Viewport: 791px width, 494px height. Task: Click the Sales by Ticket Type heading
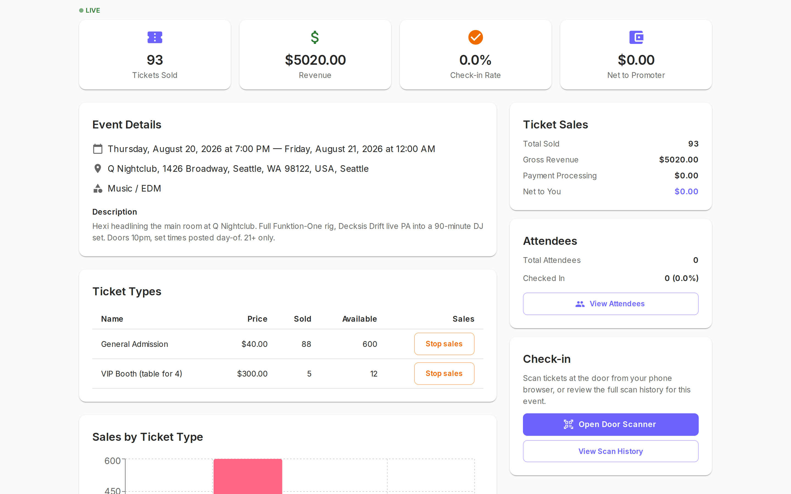pos(147,437)
